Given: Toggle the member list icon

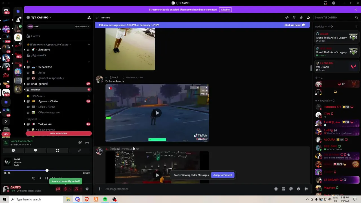Looking at the screenshot, I should click(x=308, y=17).
